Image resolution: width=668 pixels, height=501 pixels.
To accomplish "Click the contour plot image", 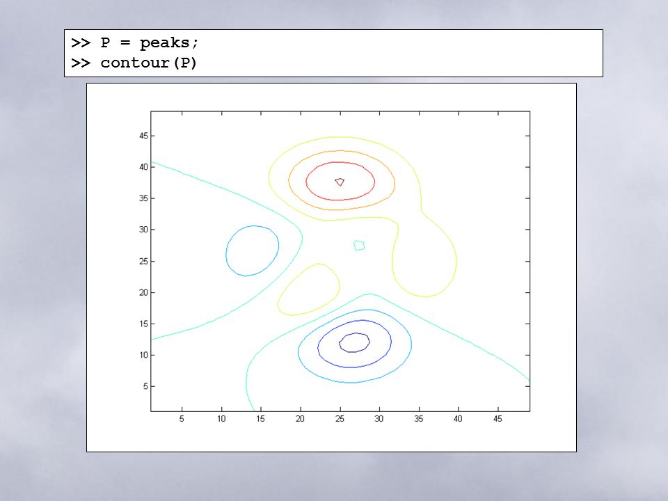I will [x=331, y=267].
